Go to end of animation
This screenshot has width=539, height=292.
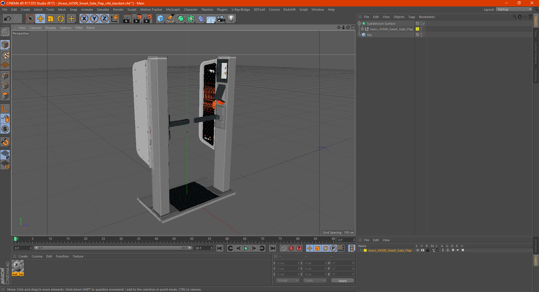pos(272,248)
